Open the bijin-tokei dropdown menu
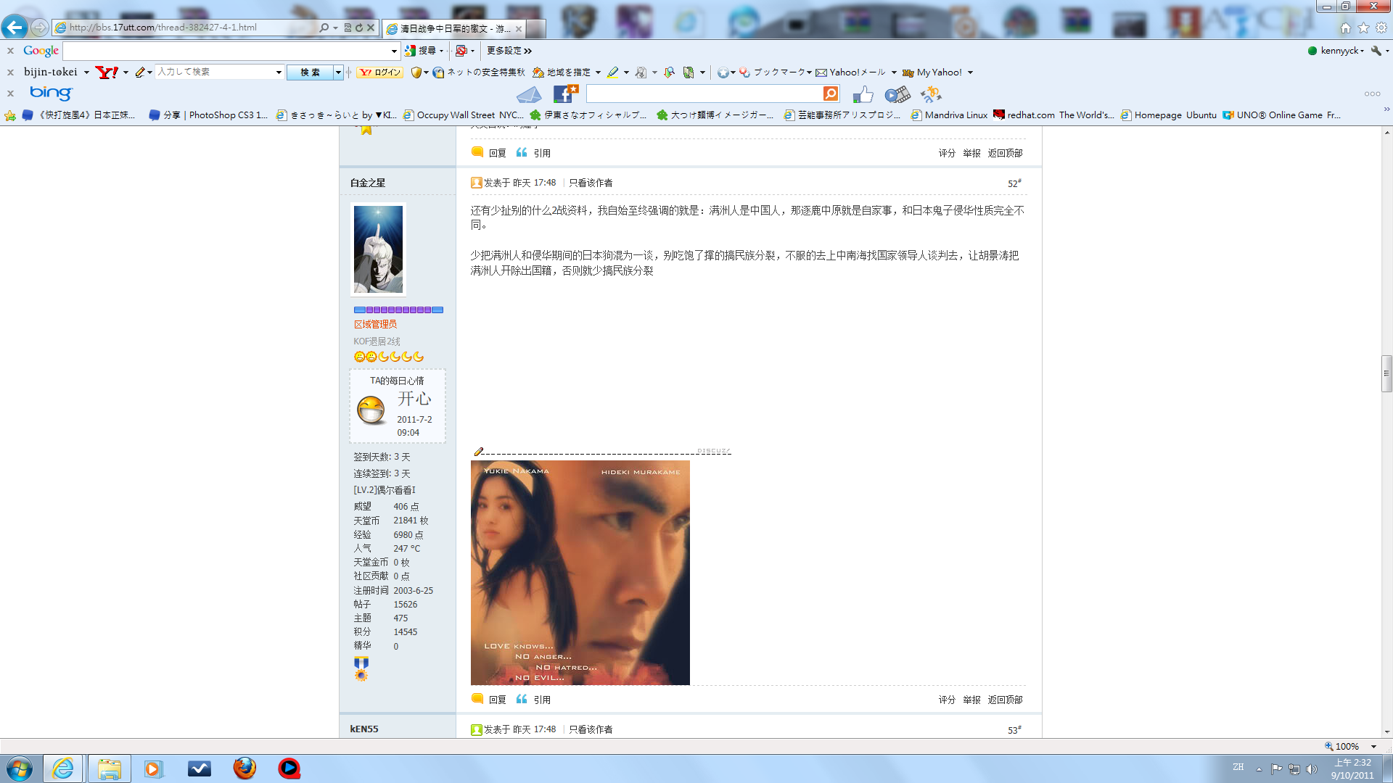Image resolution: width=1393 pixels, height=783 pixels. click(86, 72)
